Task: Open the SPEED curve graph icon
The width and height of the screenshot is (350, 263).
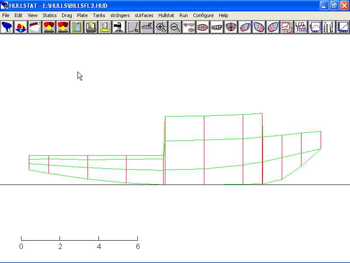Action: coord(343,27)
